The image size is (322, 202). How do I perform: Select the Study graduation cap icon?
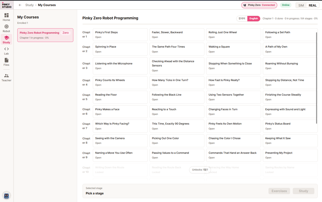pos(6,38)
